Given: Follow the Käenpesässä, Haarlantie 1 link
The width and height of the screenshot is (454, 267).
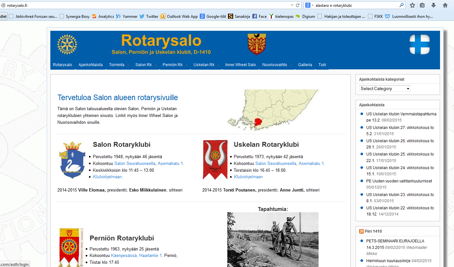Looking at the screenshot, I should [x=137, y=256].
